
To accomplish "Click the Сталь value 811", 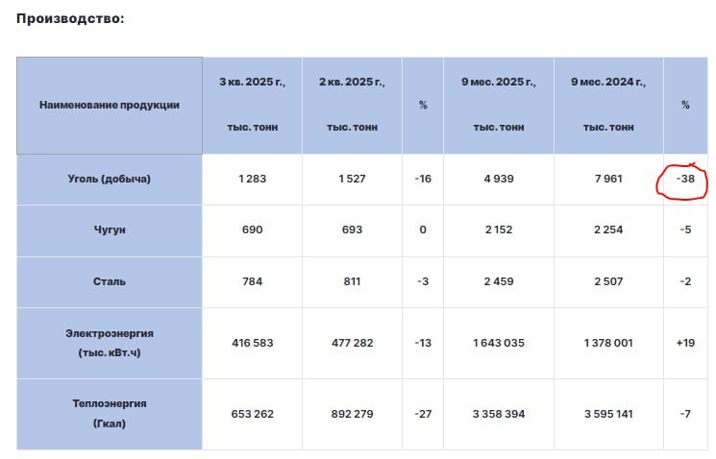I will [352, 281].
